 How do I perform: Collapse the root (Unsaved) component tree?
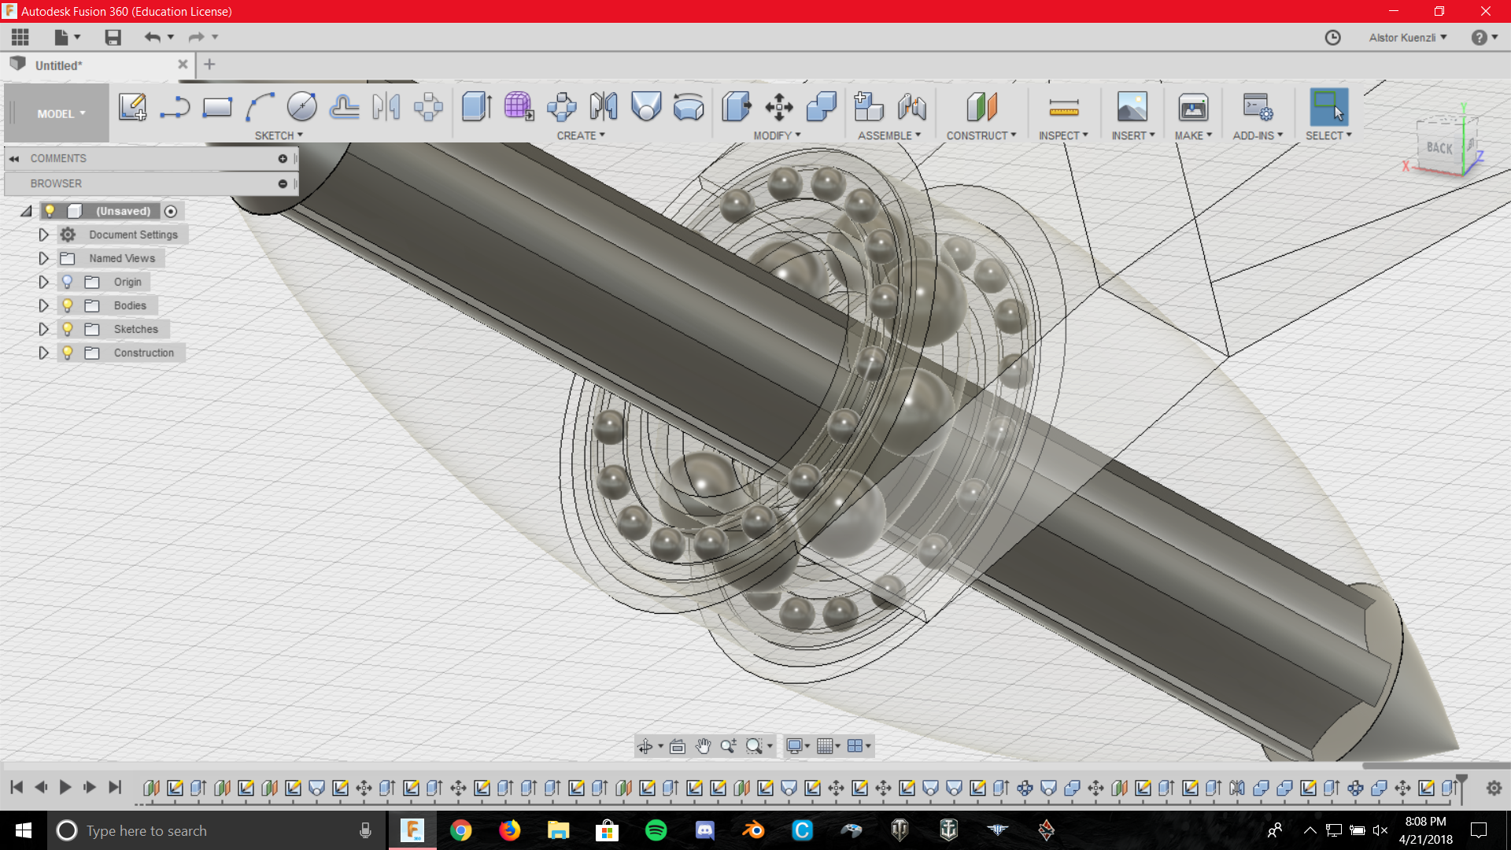point(26,211)
